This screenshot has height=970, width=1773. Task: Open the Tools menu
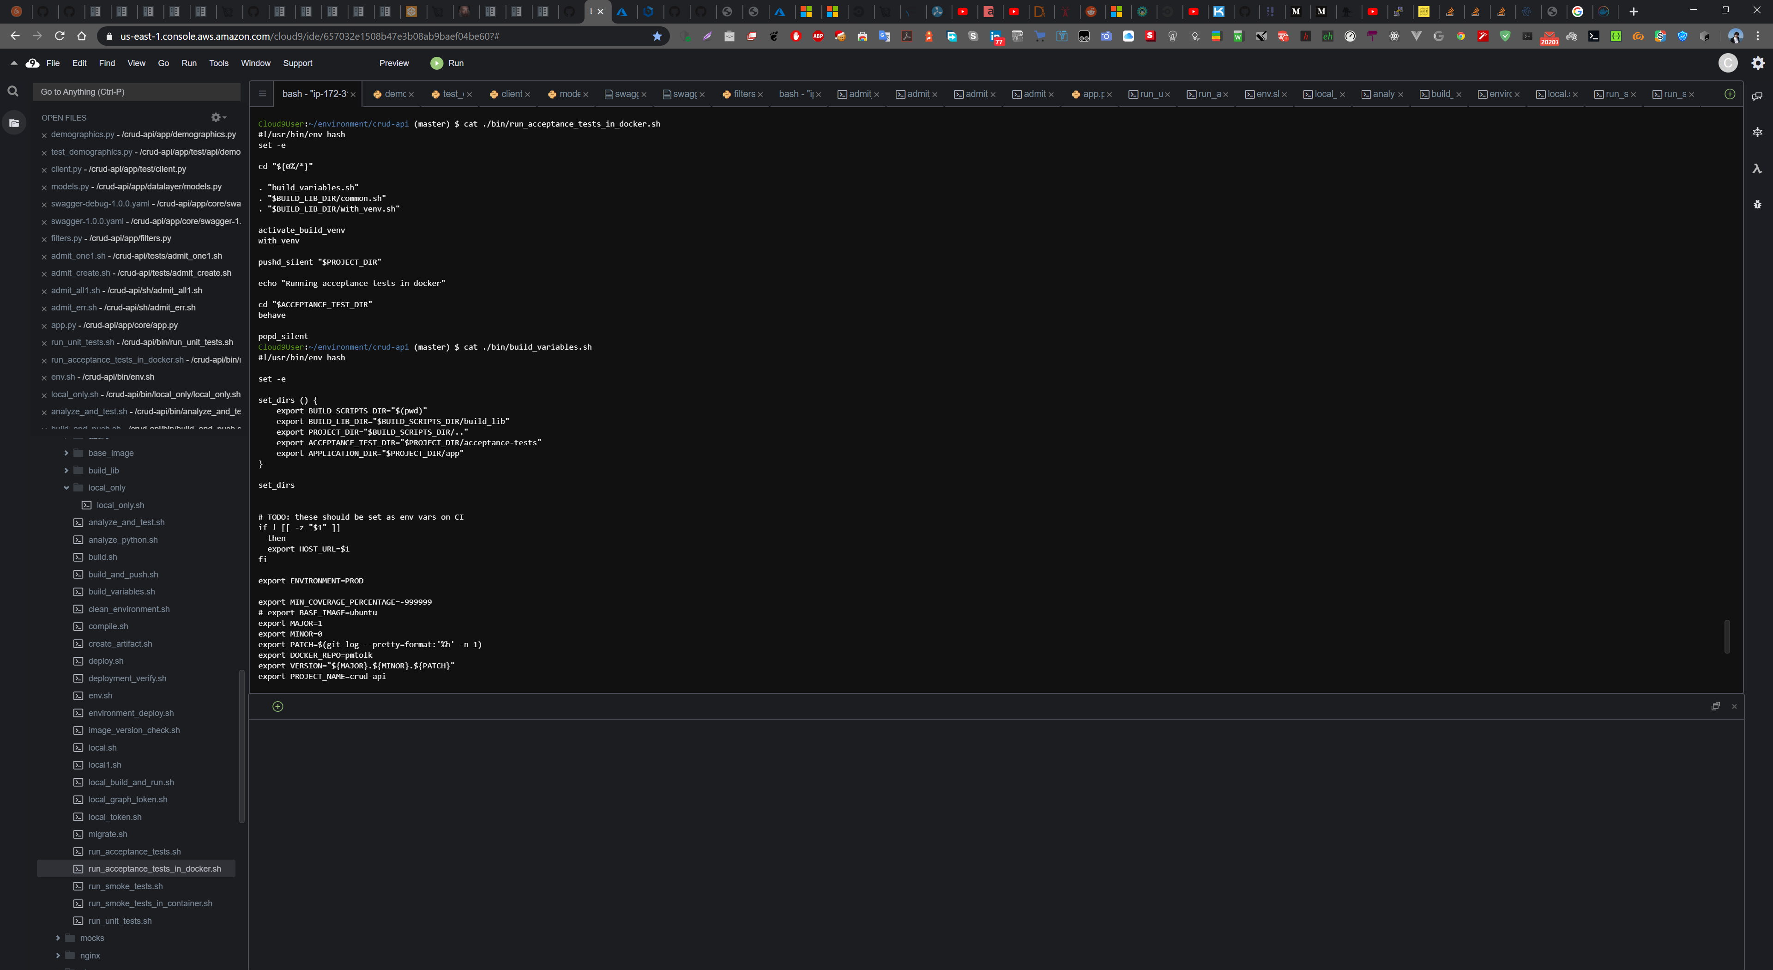219,63
